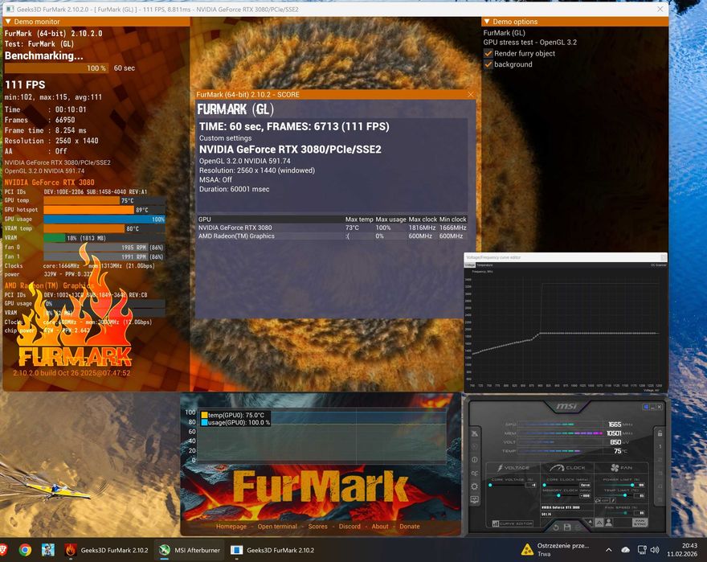Click the Core Clock 'Curve' value box
The image size is (707, 562).
pos(585,485)
